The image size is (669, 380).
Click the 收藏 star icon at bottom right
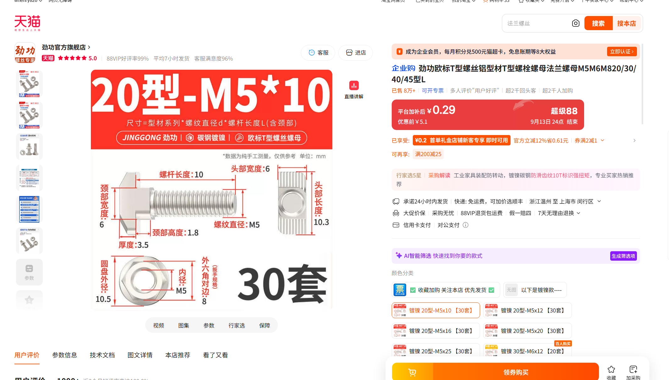(x=611, y=369)
